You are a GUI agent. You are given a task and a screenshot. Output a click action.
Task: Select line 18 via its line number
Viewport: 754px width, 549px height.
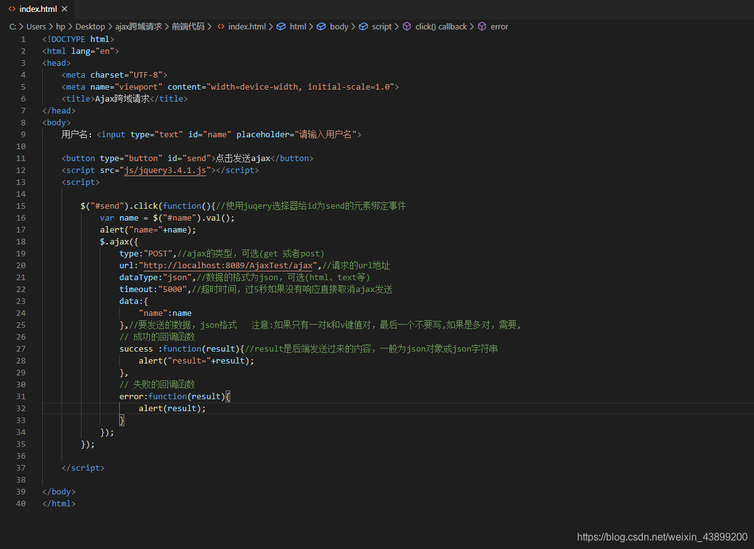pyautogui.click(x=21, y=241)
